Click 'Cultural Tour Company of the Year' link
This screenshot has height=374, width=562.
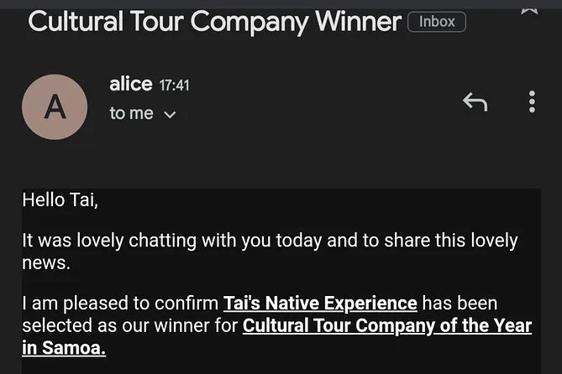[387, 325]
